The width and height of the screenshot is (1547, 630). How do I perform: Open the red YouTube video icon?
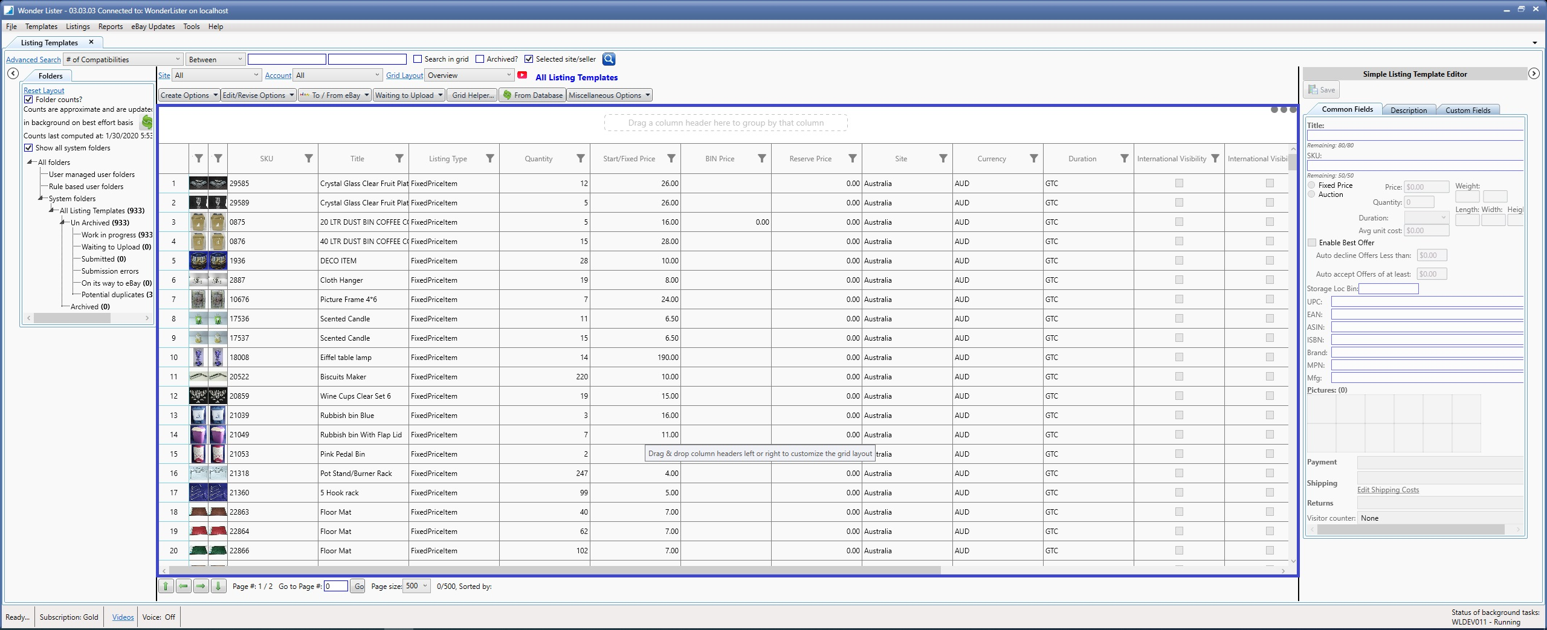point(522,76)
